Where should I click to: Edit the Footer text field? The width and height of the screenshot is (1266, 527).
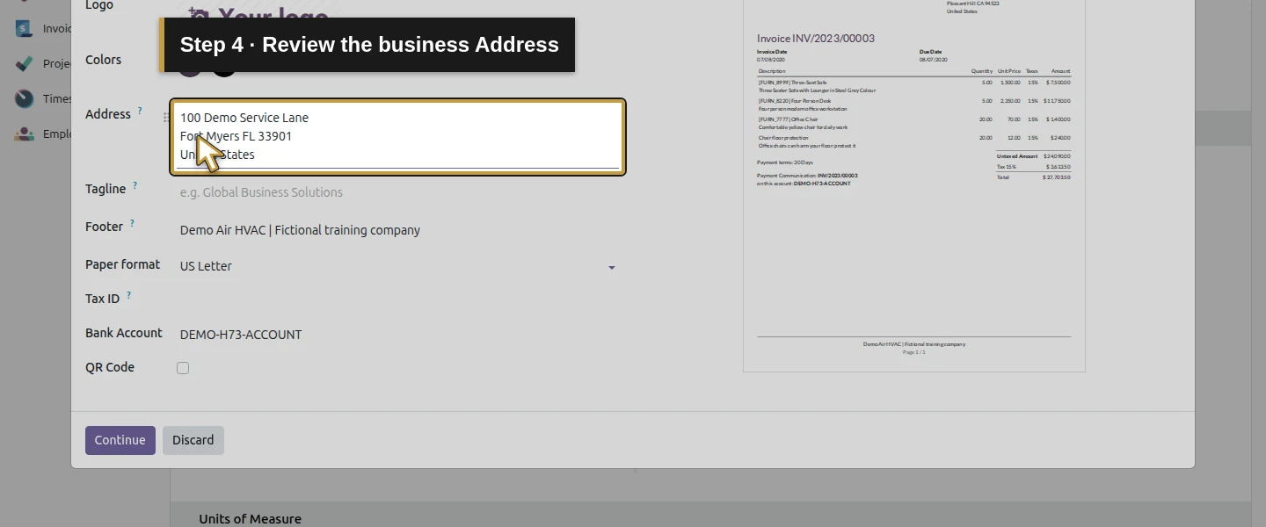[x=397, y=230]
